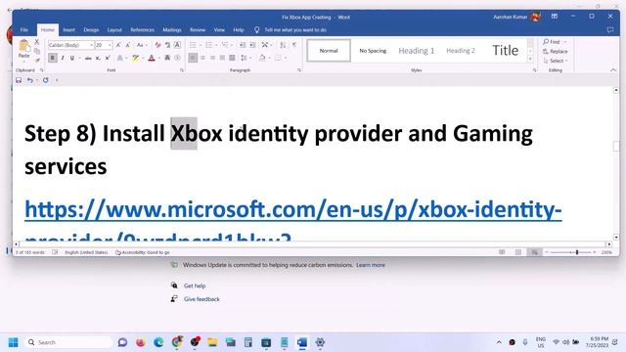
Task: Switch to the Design tab
Action: coord(91,30)
